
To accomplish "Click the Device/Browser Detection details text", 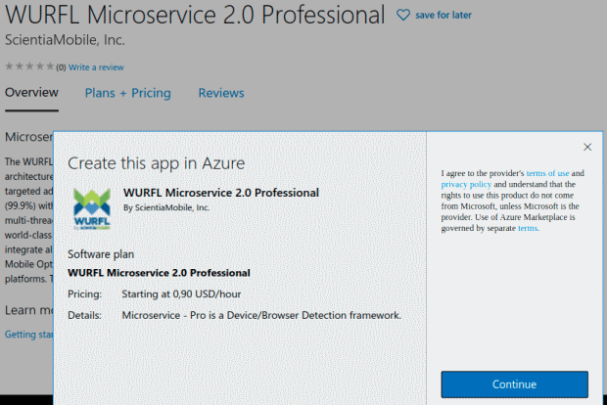I will click(x=261, y=315).
